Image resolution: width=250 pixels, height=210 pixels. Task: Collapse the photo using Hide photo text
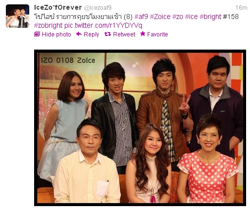click(x=57, y=35)
